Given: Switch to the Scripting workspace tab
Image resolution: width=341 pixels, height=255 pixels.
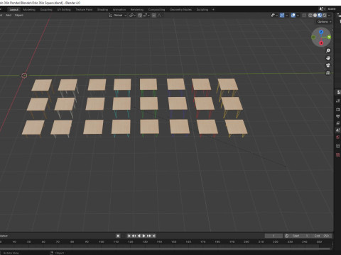Looking at the screenshot, I should pos(202,10).
